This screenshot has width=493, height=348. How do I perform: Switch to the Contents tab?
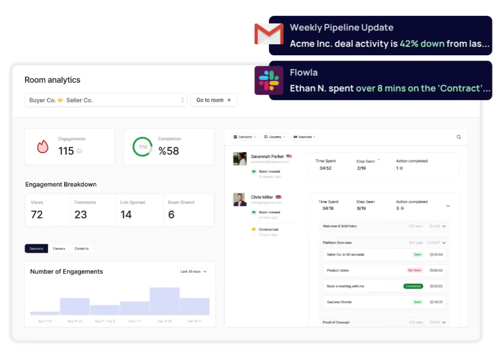pyautogui.click(x=82, y=248)
